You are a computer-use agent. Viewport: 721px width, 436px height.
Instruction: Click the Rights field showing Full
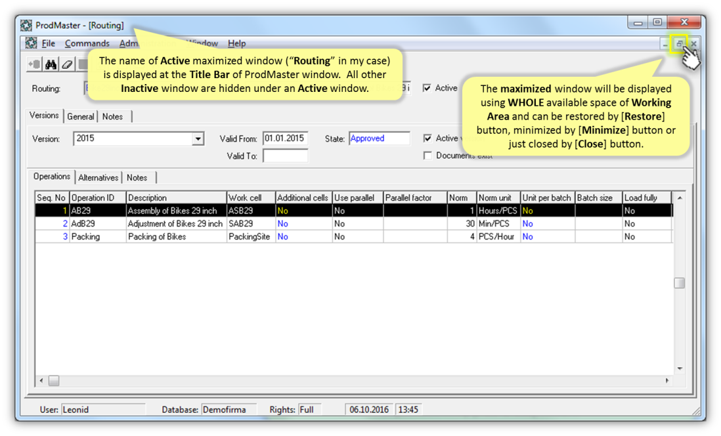pyautogui.click(x=309, y=409)
